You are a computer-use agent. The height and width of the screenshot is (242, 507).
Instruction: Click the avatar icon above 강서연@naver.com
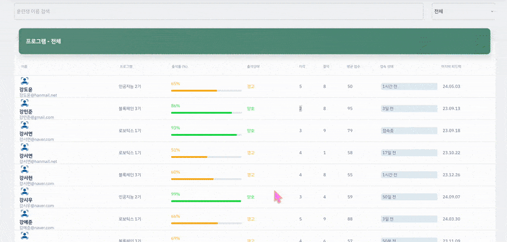click(x=24, y=125)
